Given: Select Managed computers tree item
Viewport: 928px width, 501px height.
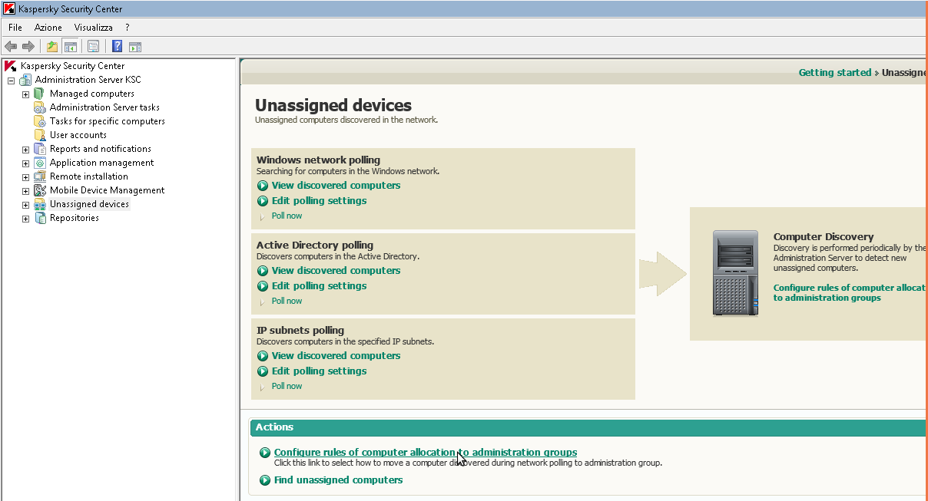Looking at the screenshot, I should click(x=92, y=94).
